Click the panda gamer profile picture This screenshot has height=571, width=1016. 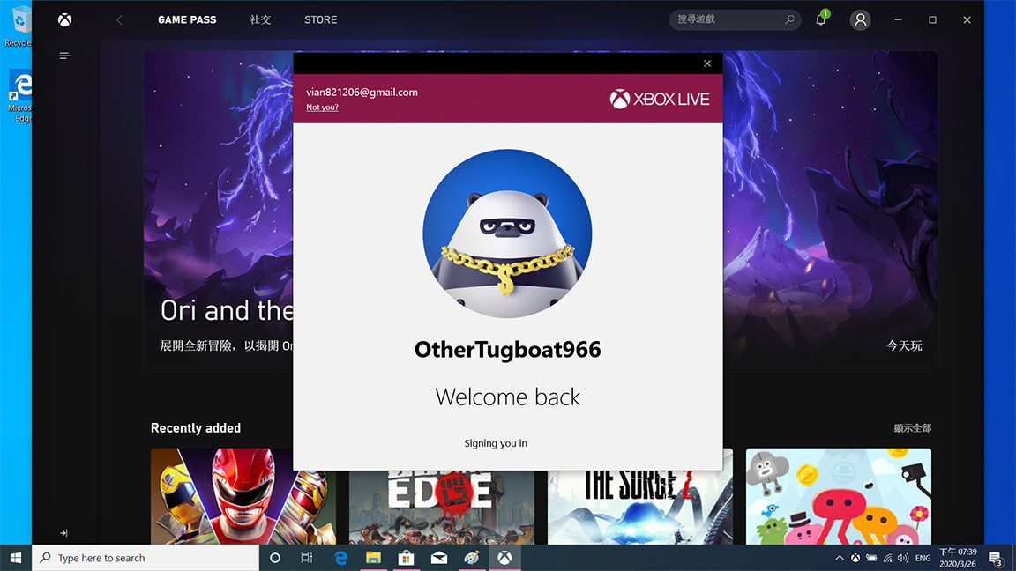point(507,234)
